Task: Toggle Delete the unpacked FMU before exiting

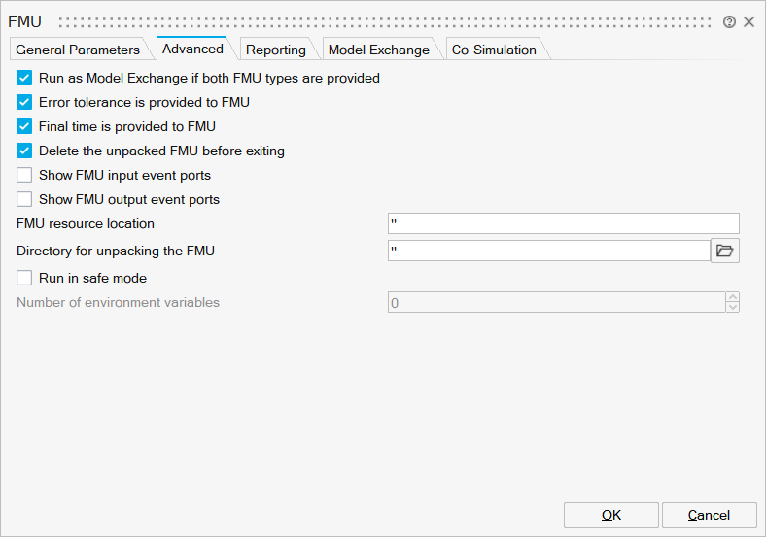Action: point(25,151)
